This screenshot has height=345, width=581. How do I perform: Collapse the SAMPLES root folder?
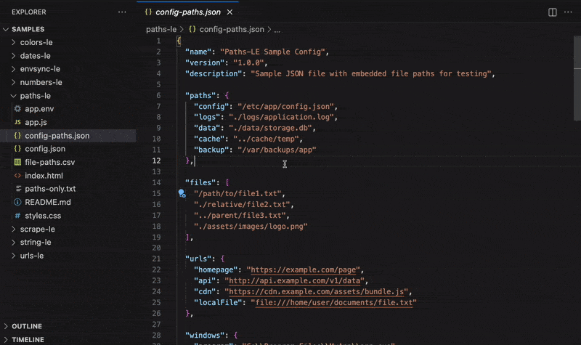point(6,29)
